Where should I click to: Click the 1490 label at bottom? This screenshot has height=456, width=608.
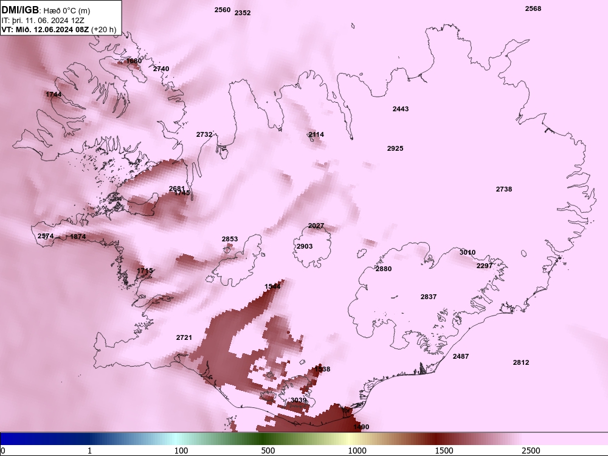[361, 427]
